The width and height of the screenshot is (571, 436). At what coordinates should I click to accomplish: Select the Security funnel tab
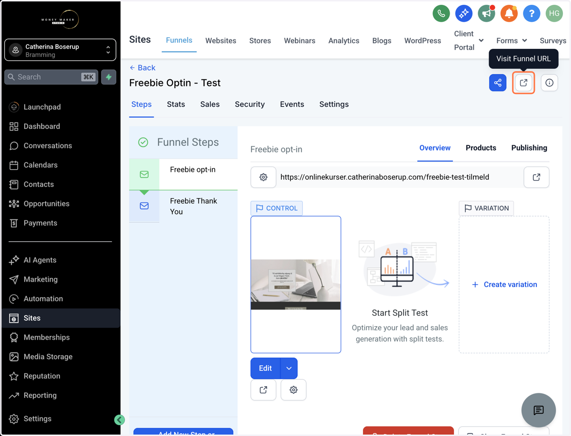250,104
